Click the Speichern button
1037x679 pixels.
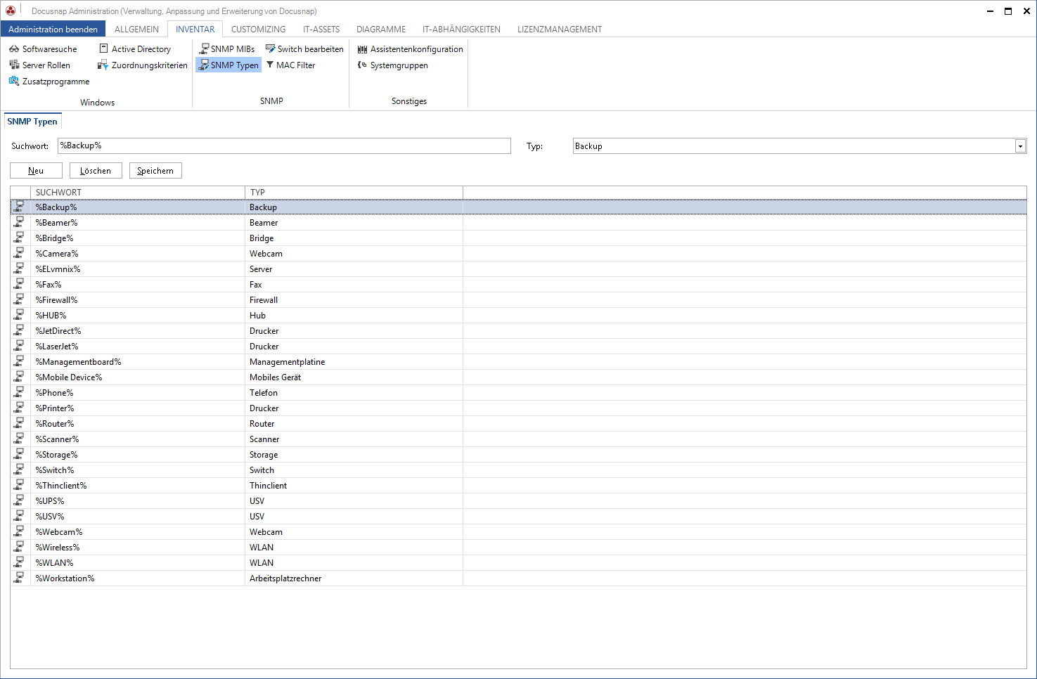point(155,171)
